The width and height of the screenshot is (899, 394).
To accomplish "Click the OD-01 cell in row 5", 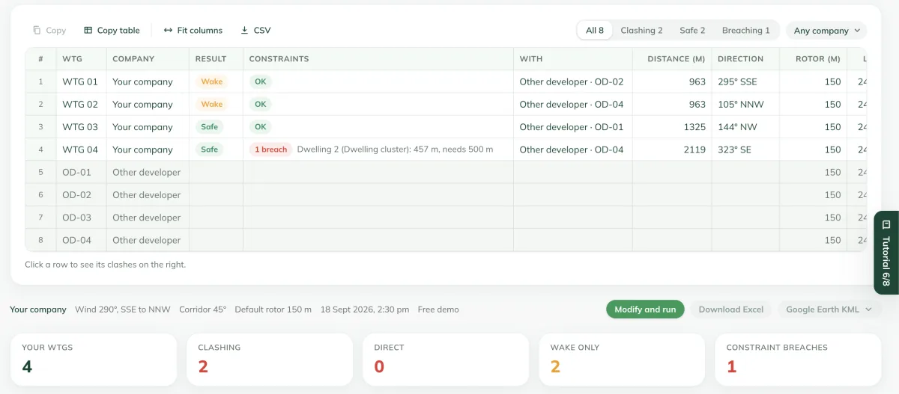I will click(82, 172).
